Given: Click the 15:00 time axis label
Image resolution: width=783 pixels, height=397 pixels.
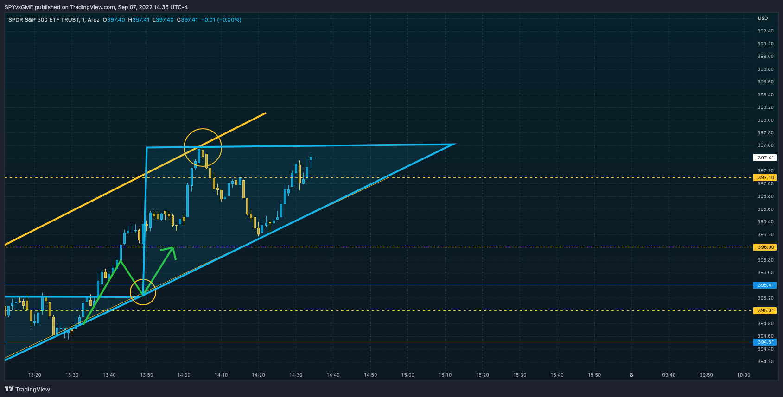Looking at the screenshot, I should pos(408,375).
